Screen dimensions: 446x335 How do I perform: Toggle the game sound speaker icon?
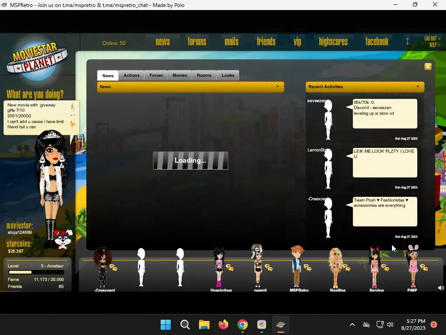click(441, 288)
